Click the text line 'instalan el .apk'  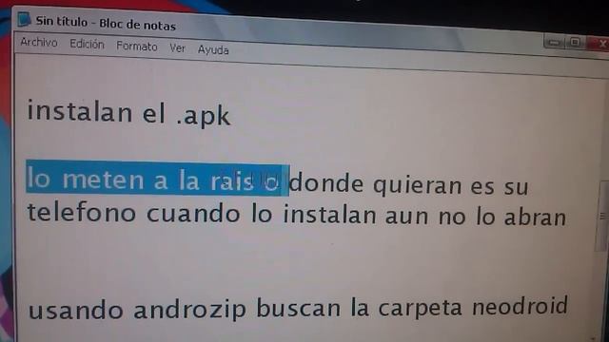[x=129, y=113]
